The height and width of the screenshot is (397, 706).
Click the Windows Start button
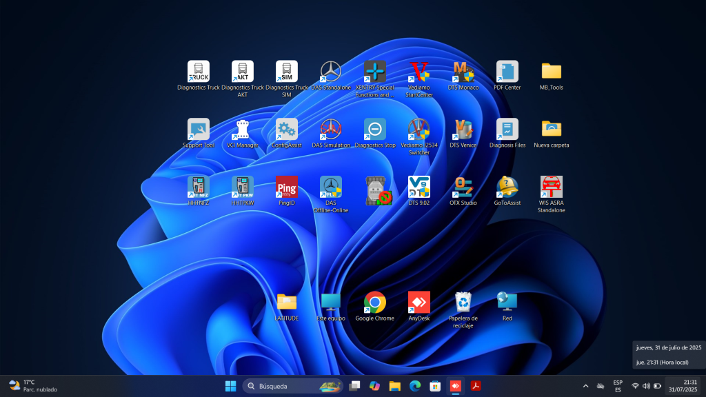click(230, 386)
